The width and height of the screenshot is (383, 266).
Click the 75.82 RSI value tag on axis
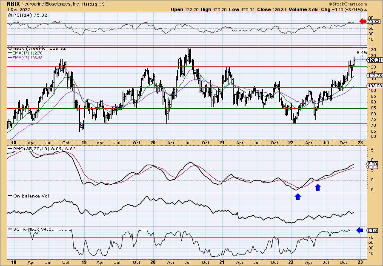pos(374,22)
